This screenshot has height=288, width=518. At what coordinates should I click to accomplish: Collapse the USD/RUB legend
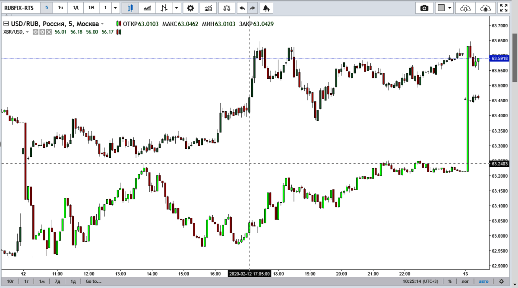pyautogui.click(x=6, y=24)
